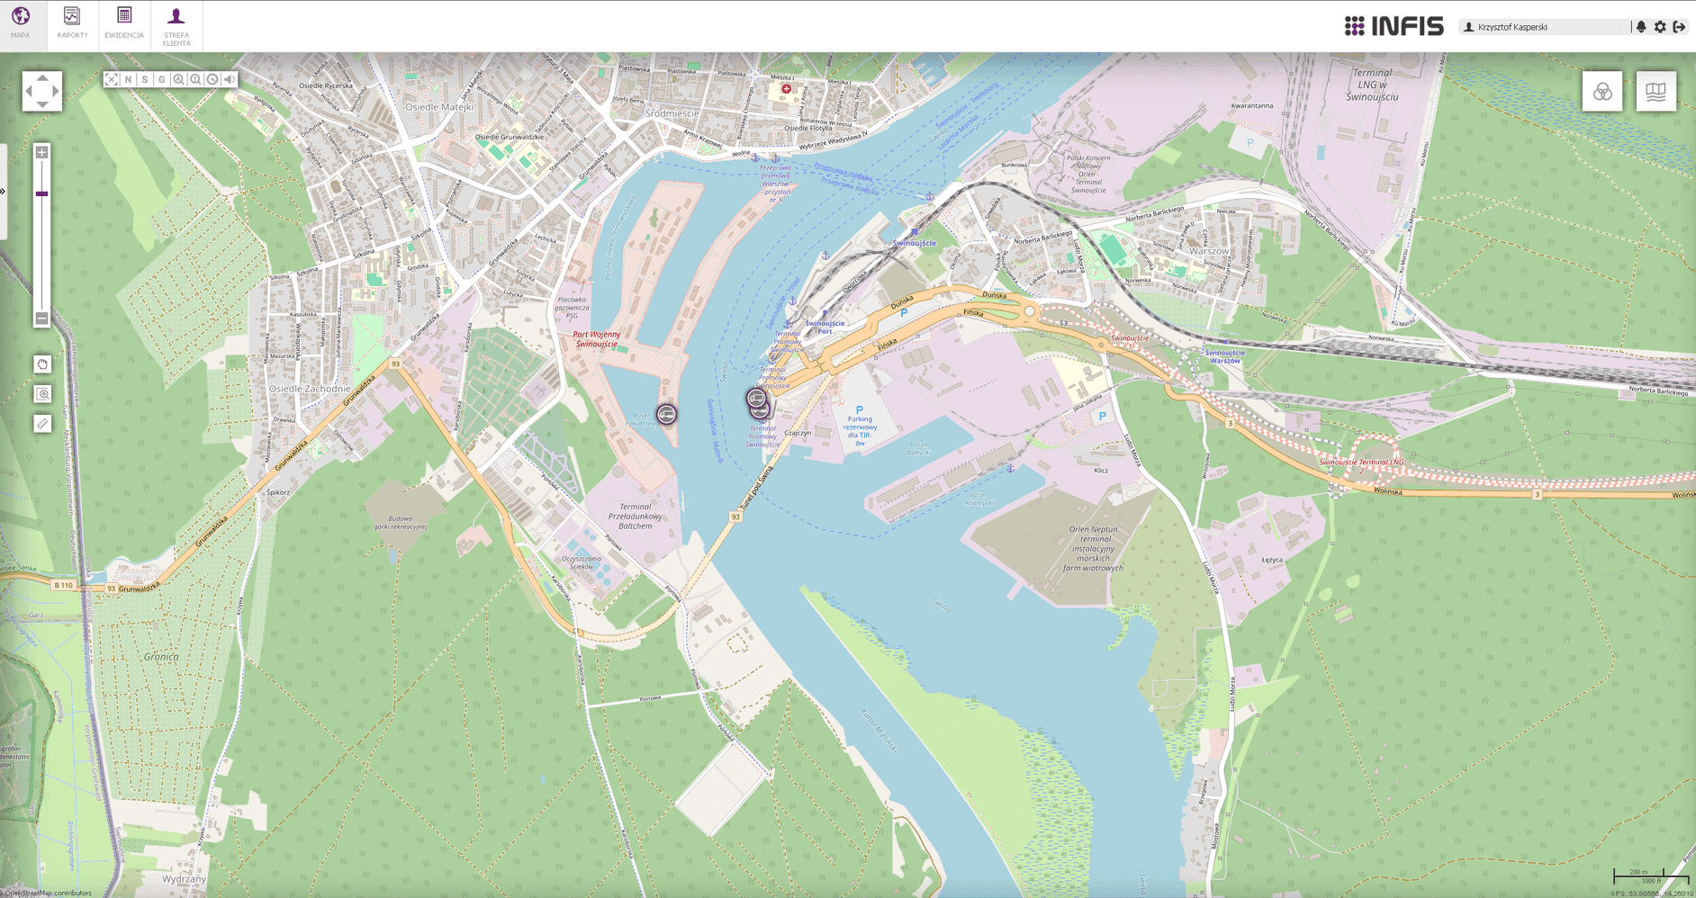Click the logout icon
This screenshot has height=898, width=1696.
1679,27
